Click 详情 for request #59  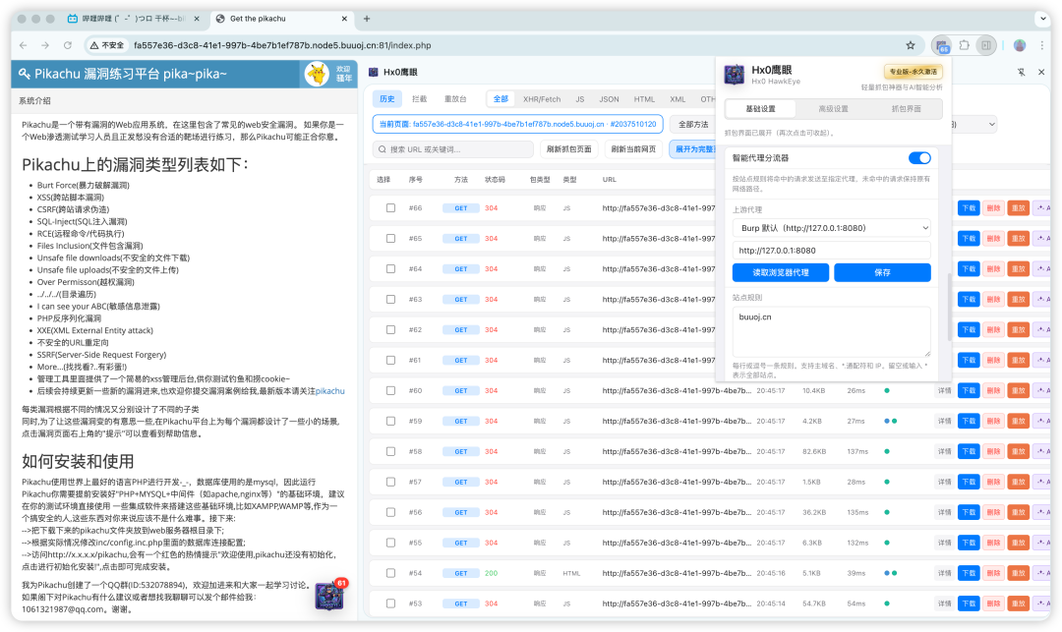tap(944, 421)
